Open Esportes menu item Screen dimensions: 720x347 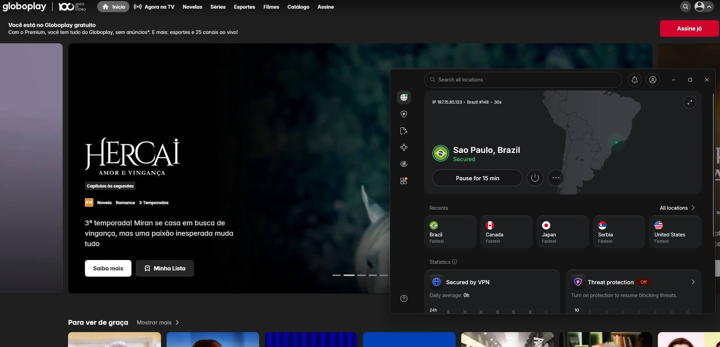[244, 7]
